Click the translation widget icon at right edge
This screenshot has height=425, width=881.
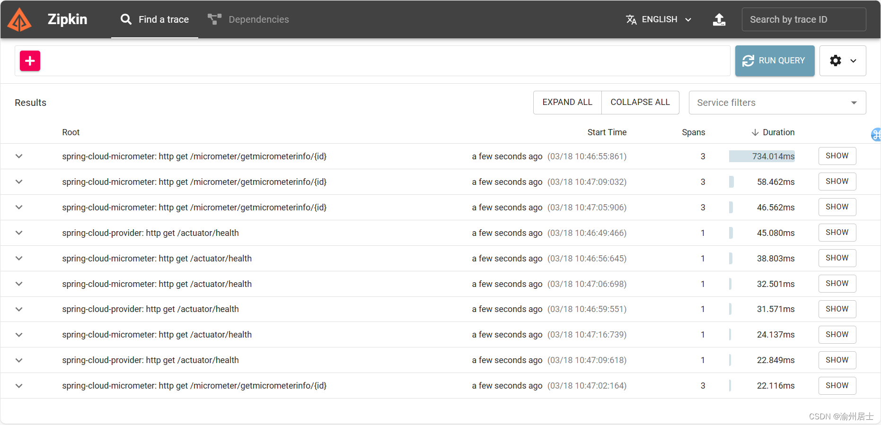click(876, 134)
